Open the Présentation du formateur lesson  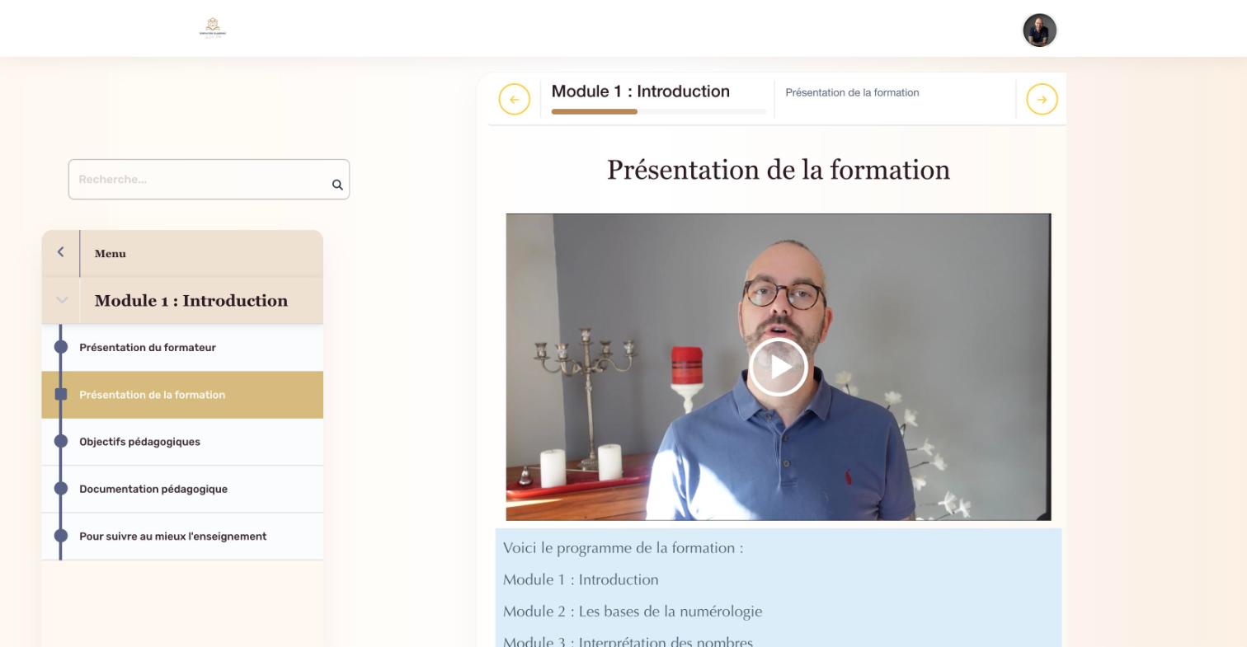click(182, 348)
